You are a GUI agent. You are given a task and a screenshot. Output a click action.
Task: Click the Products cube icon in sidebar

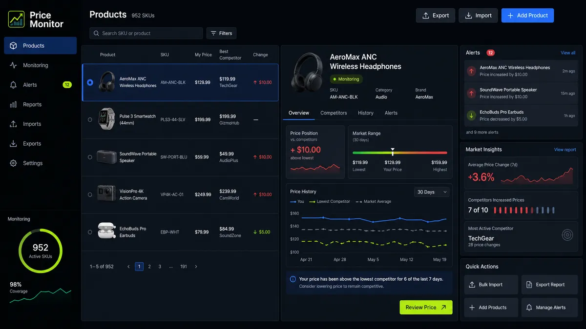pyautogui.click(x=13, y=45)
